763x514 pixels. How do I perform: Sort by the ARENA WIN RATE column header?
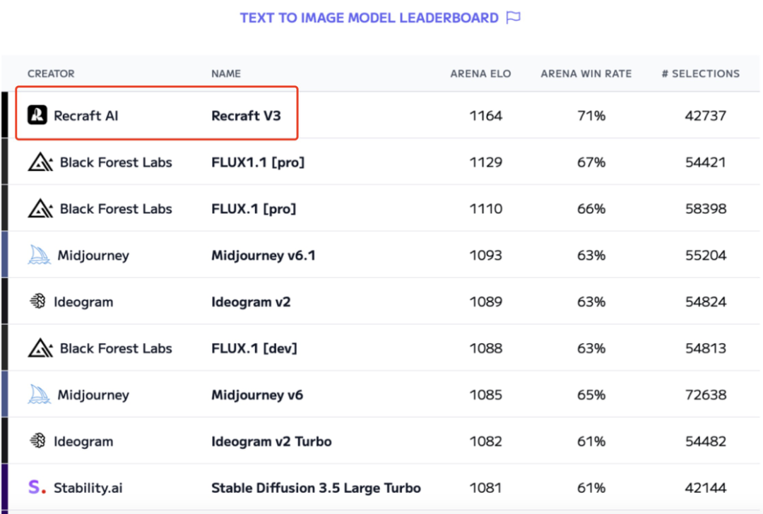coord(586,73)
